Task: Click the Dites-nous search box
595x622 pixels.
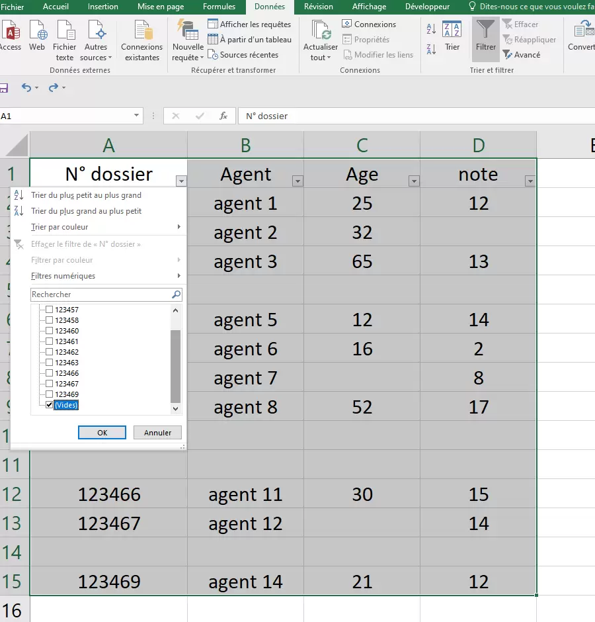Action: point(531,7)
